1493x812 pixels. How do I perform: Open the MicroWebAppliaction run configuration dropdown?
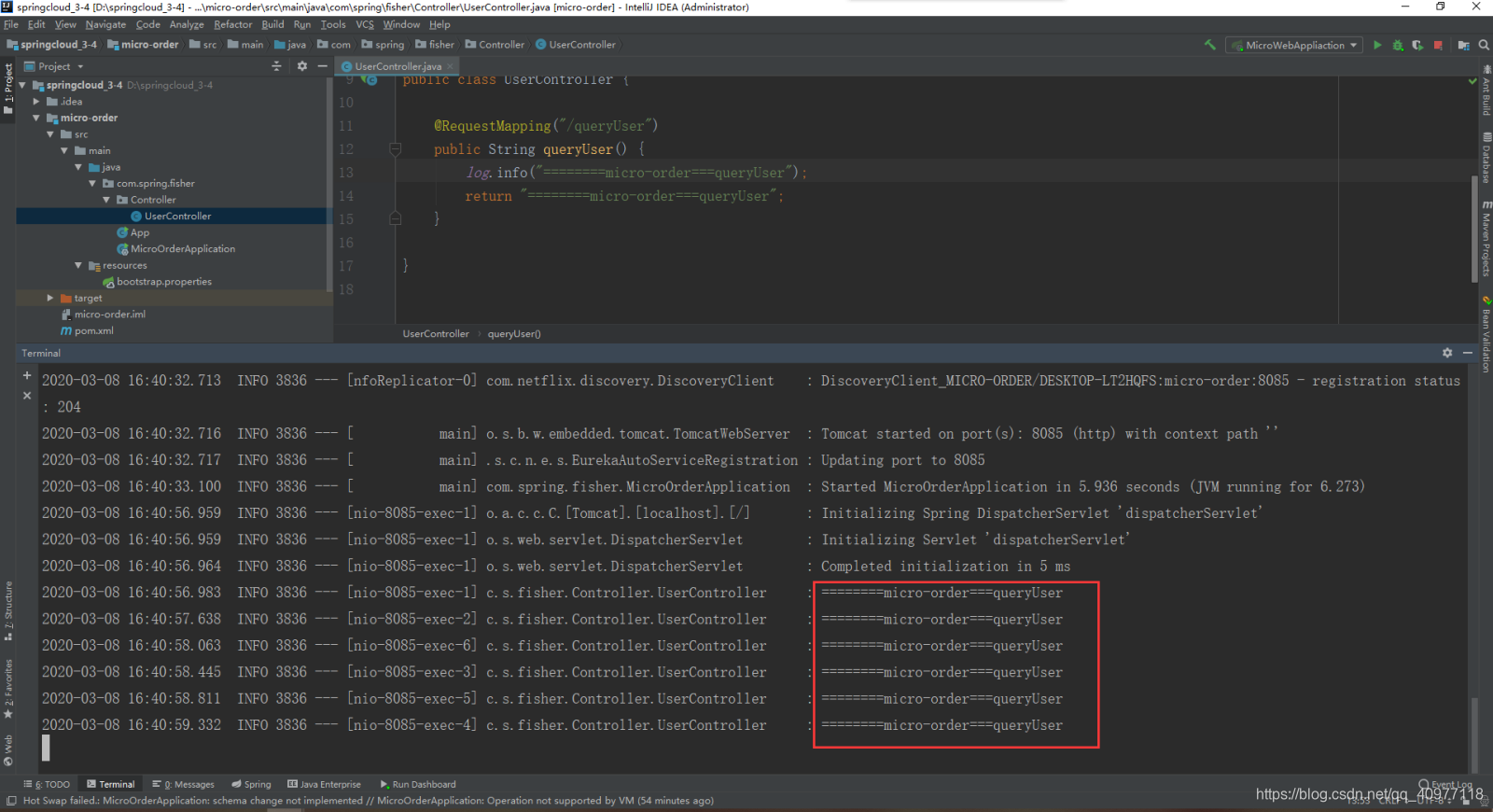point(1294,45)
